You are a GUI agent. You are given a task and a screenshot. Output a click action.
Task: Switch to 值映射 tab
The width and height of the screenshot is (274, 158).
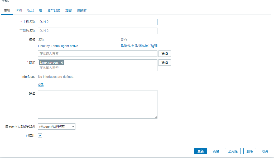pos(81,11)
